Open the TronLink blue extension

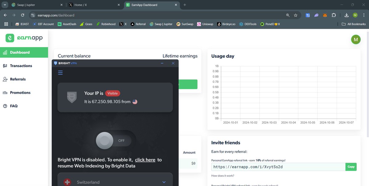point(308,15)
